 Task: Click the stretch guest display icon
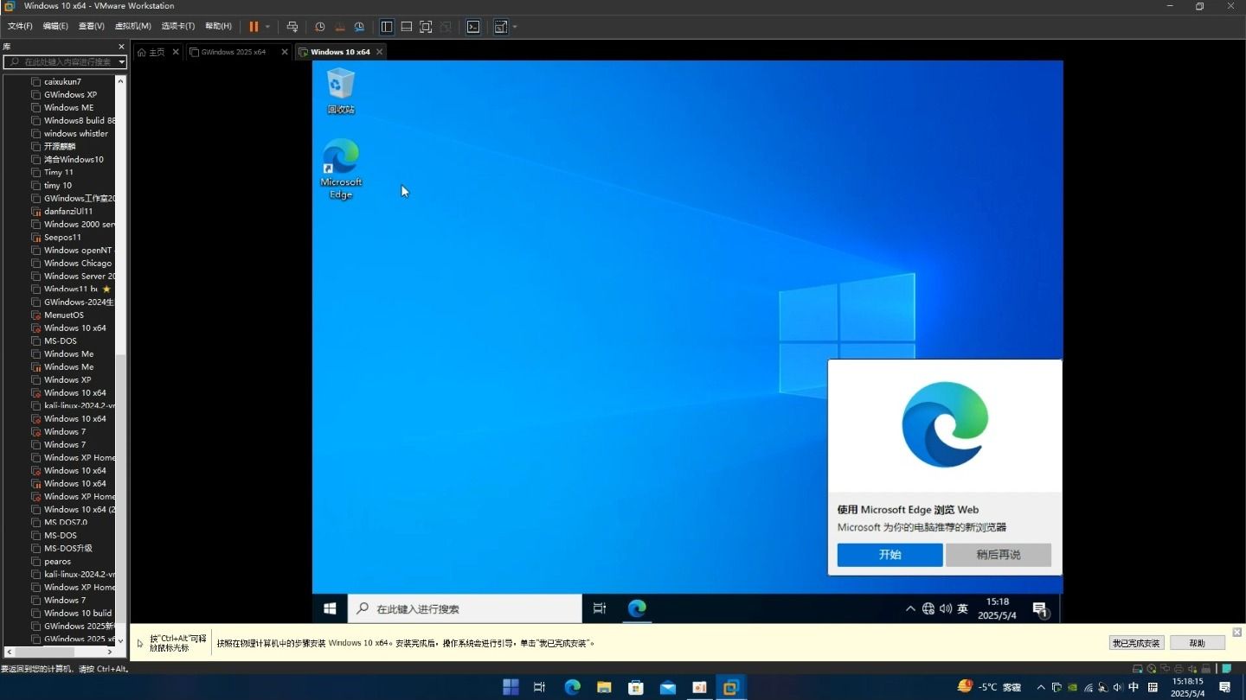(500, 27)
